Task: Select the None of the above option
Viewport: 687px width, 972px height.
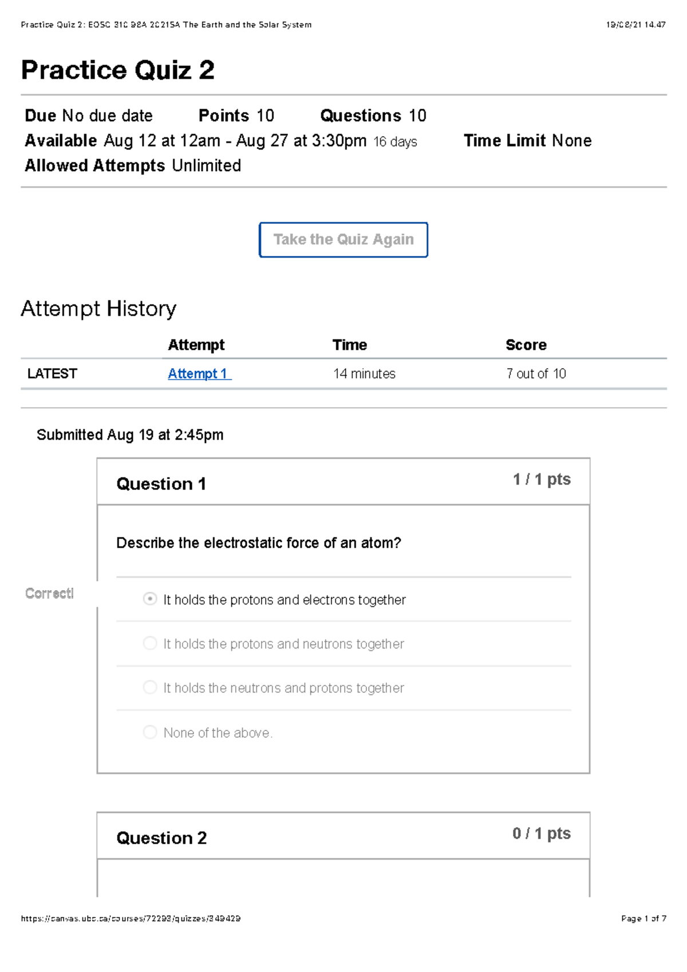Action: 150,732
